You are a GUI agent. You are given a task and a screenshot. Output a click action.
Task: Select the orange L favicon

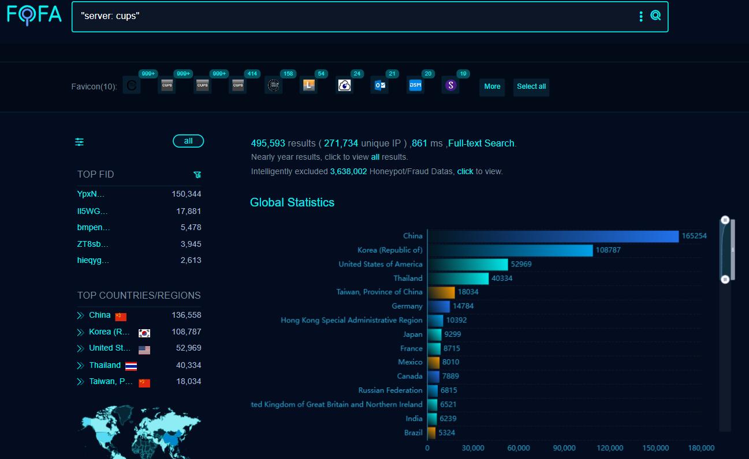coord(309,86)
